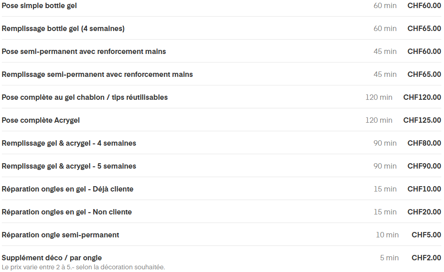Viewport: 444px width, 272px height.
Task: Select Réparation ongle semi-permanent service
Action: (x=60, y=235)
